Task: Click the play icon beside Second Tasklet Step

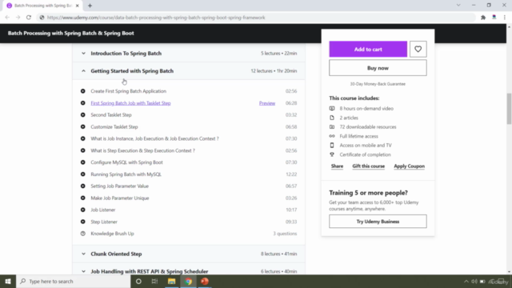Action: (83, 115)
